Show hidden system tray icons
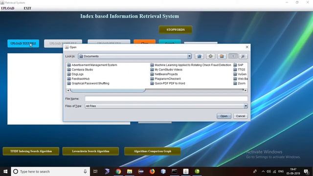Screen dimensions: 313x176 point(263,172)
